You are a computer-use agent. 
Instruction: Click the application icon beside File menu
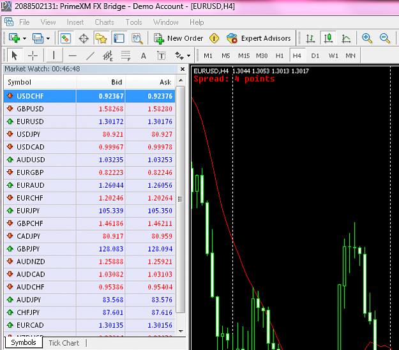click(x=9, y=22)
